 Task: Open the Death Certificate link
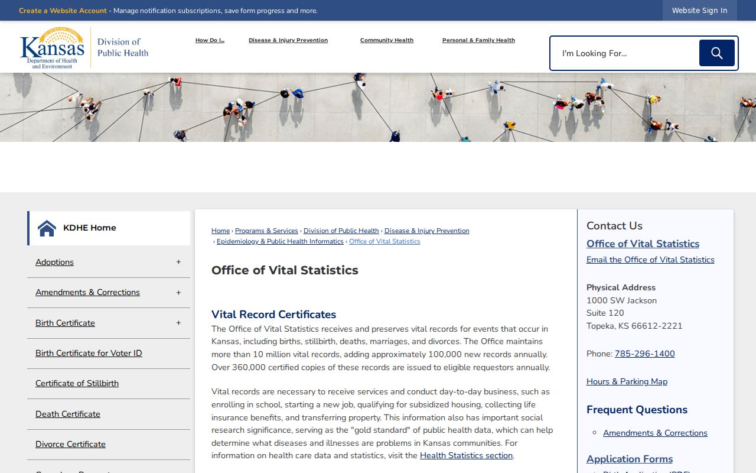click(x=68, y=414)
